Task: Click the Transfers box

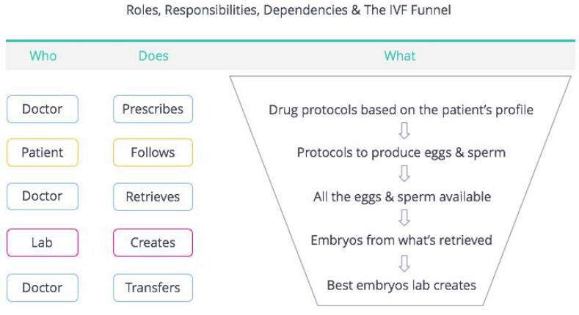Action: (x=153, y=288)
